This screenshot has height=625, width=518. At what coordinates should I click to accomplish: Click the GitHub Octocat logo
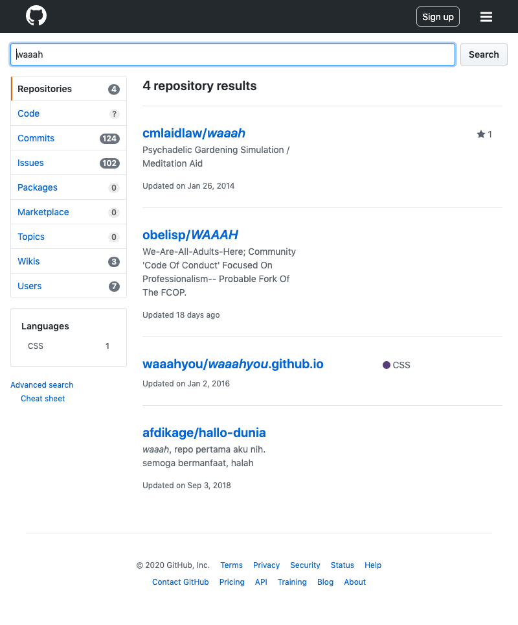pyautogui.click(x=36, y=16)
